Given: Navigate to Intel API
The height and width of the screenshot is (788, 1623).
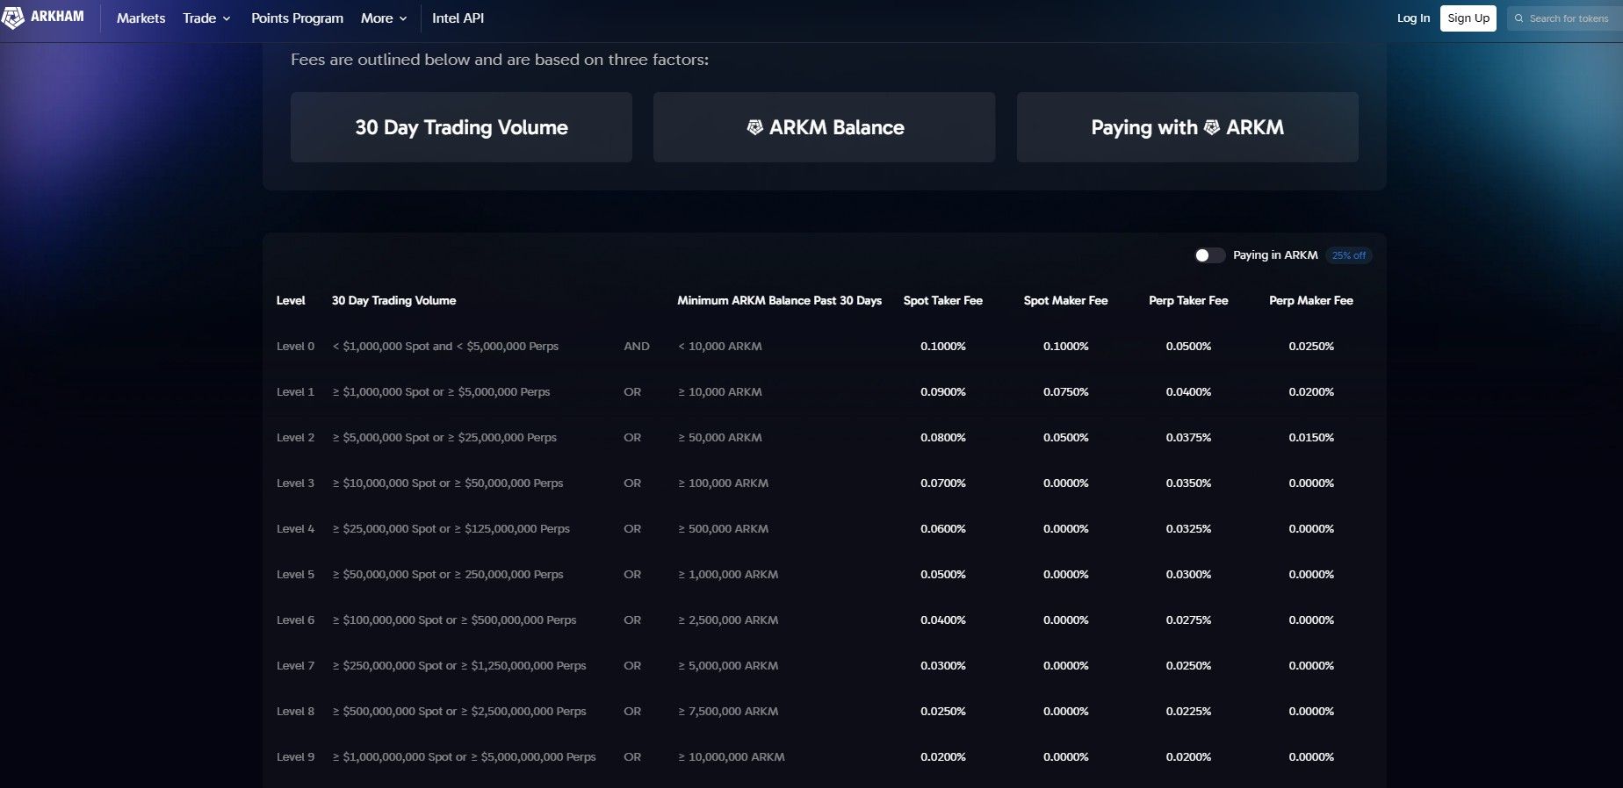Looking at the screenshot, I should (458, 18).
